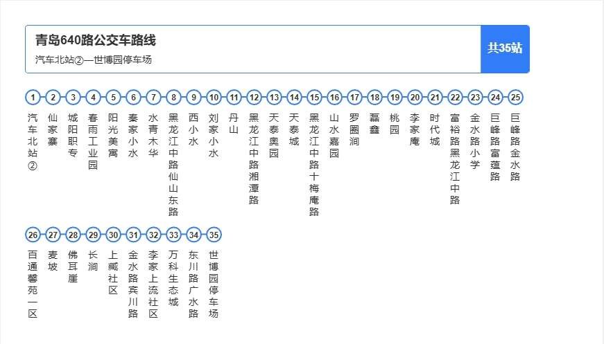Image resolution: width=604 pixels, height=344 pixels.
Task: Click the blue 共35站 button
Action: pyautogui.click(x=505, y=49)
